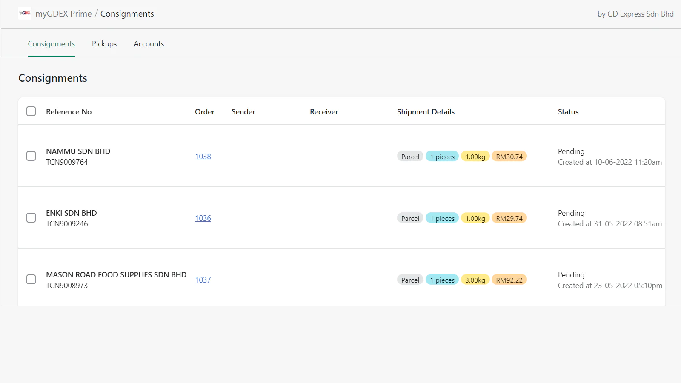Open order 1038 link

[x=203, y=157]
